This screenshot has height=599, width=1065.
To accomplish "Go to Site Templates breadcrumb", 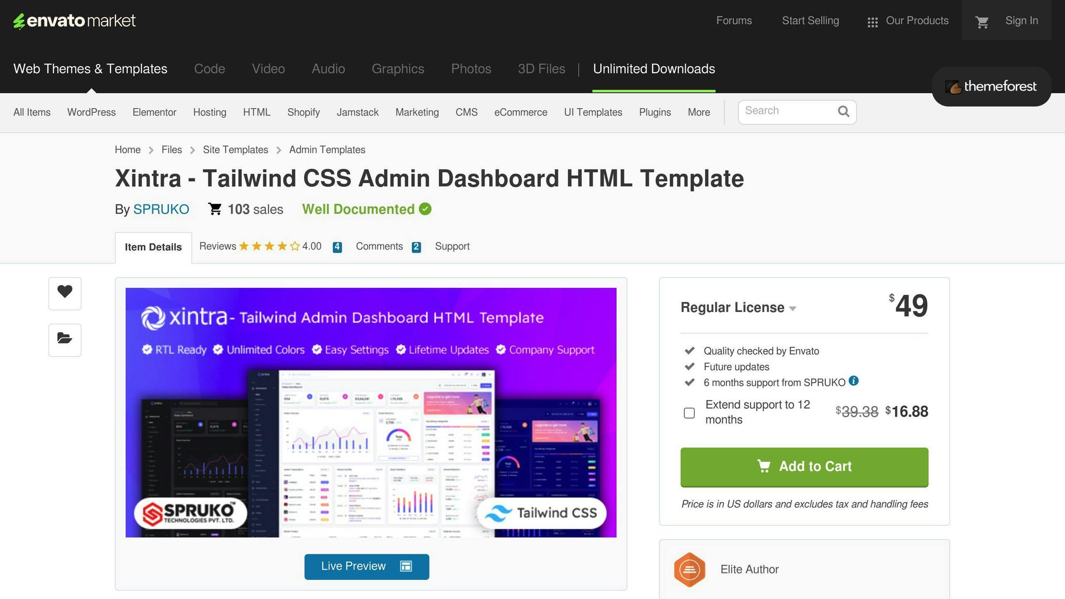I will (x=236, y=150).
